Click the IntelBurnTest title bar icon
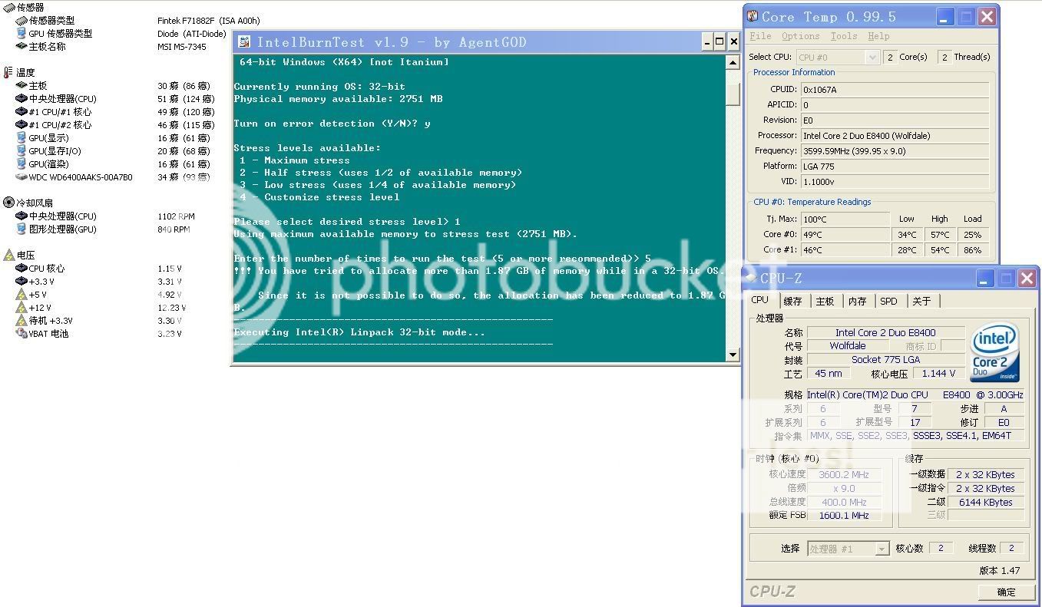 coord(244,41)
